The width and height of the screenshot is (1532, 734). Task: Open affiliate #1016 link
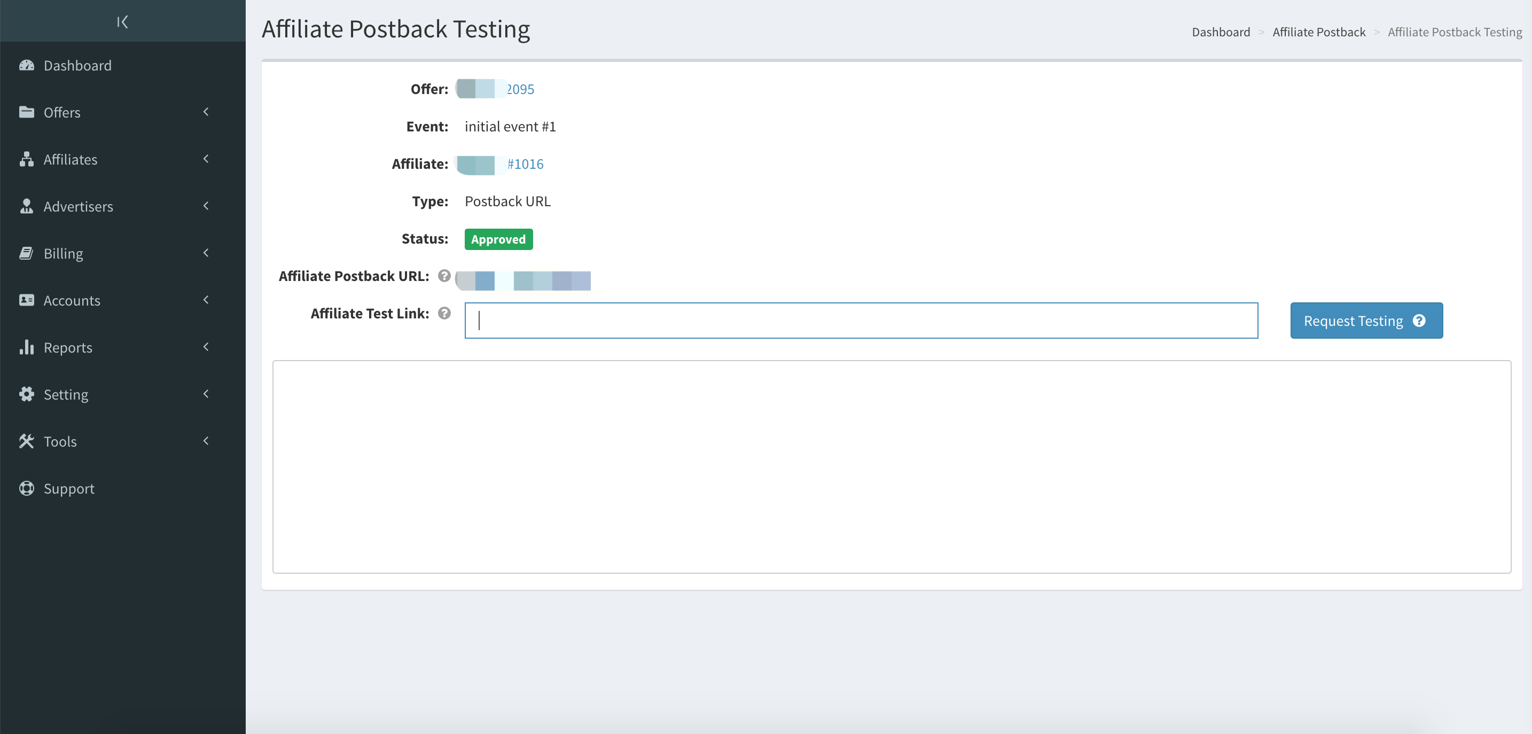(525, 164)
